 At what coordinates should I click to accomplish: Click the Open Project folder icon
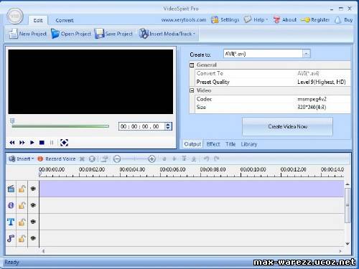coord(55,34)
